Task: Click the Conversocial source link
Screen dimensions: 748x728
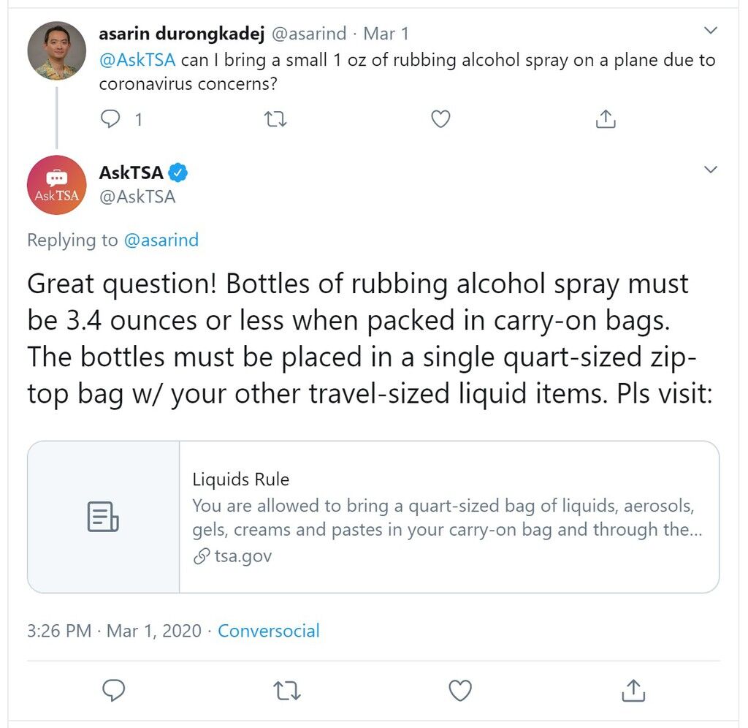Action: click(x=269, y=631)
